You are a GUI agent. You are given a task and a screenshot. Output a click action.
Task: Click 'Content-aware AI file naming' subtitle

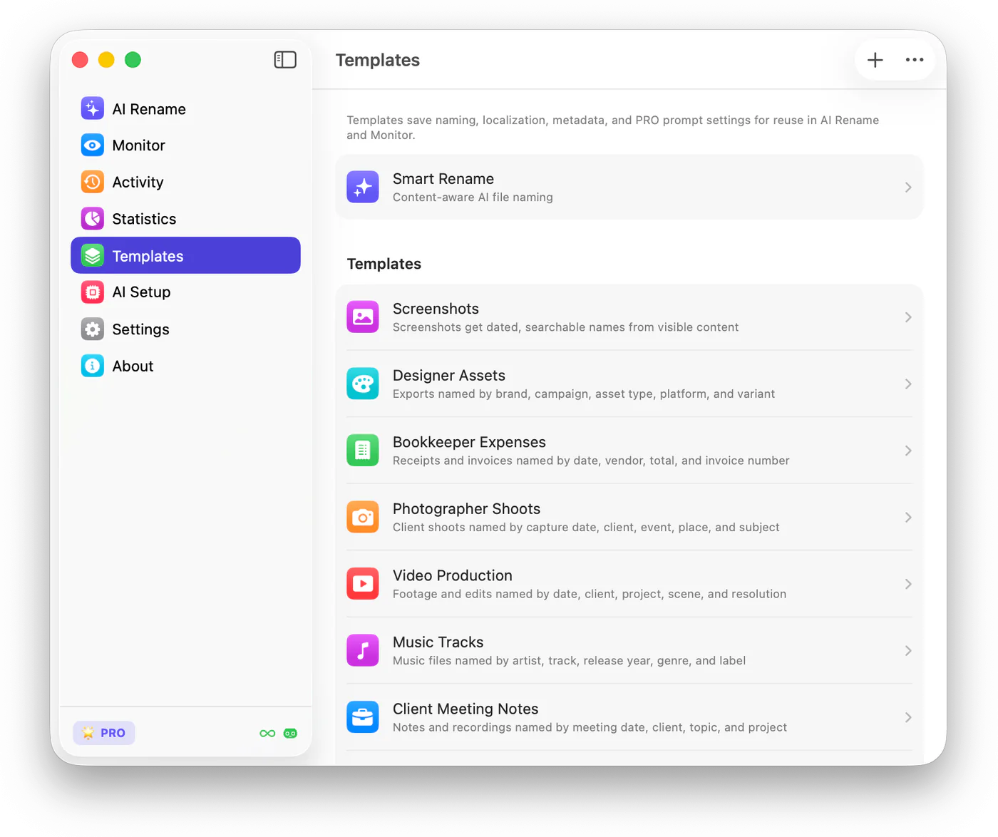(473, 197)
